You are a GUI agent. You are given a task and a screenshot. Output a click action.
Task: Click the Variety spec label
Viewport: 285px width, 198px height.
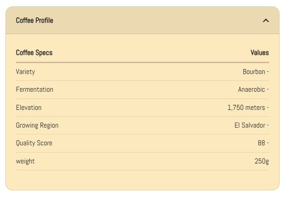pyautogui.click(x=25, y=72)
